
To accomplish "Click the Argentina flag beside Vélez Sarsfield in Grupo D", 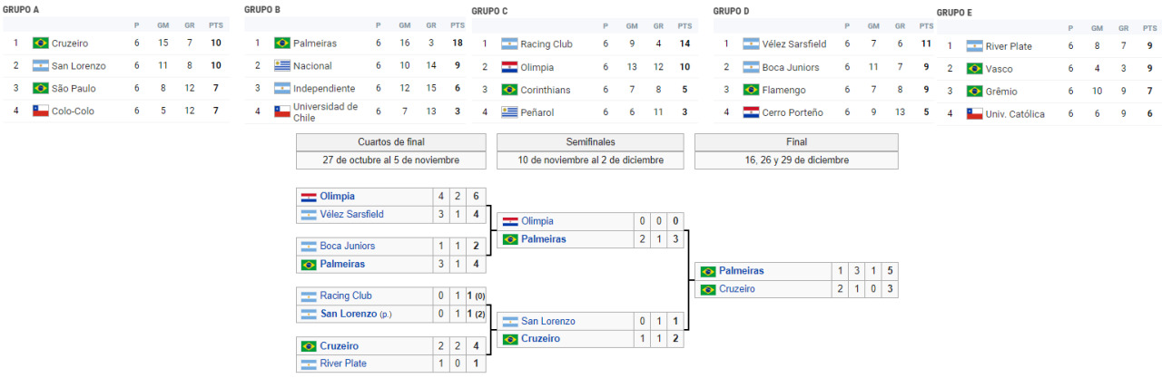I will pyautogui.click(x=751, y=44).
